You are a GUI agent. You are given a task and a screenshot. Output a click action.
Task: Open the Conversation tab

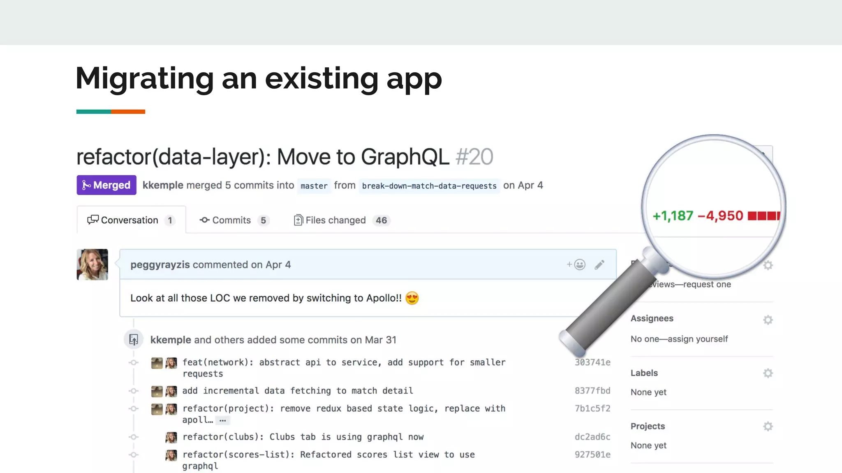tap(131, 220)
